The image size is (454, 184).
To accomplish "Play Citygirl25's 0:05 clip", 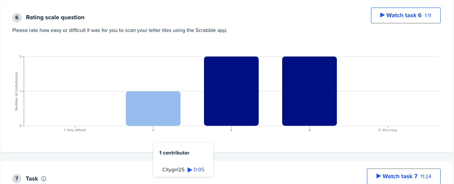I will click(196, 170).
